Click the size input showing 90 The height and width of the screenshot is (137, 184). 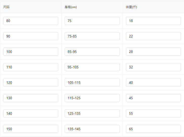31,36
